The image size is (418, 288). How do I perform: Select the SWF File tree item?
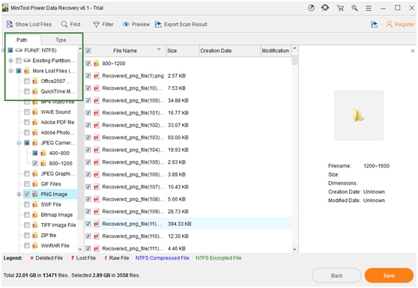[51, 205]
